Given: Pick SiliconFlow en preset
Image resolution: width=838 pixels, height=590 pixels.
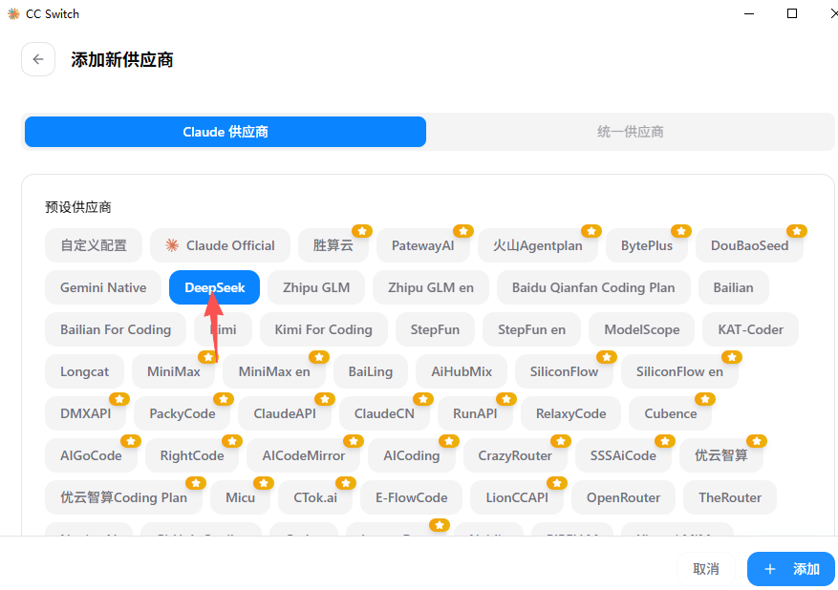Looking at the screenshot, I should (x=679, y=371).
